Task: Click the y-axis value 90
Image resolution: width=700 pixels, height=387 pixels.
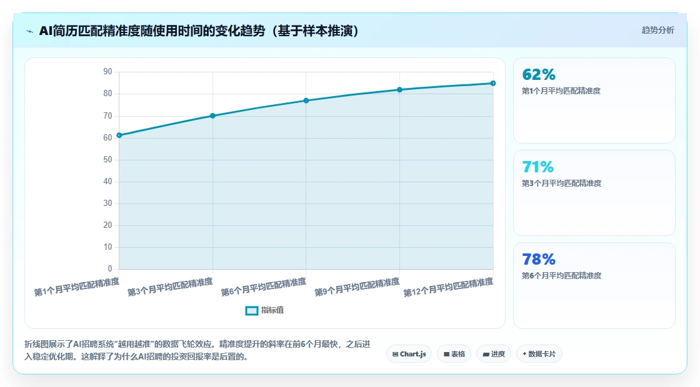Action: (x=107, y=72)
